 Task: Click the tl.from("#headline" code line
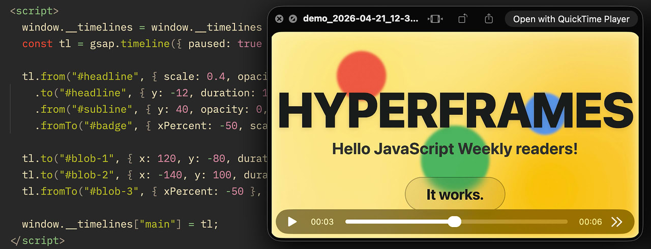(145, 76)
